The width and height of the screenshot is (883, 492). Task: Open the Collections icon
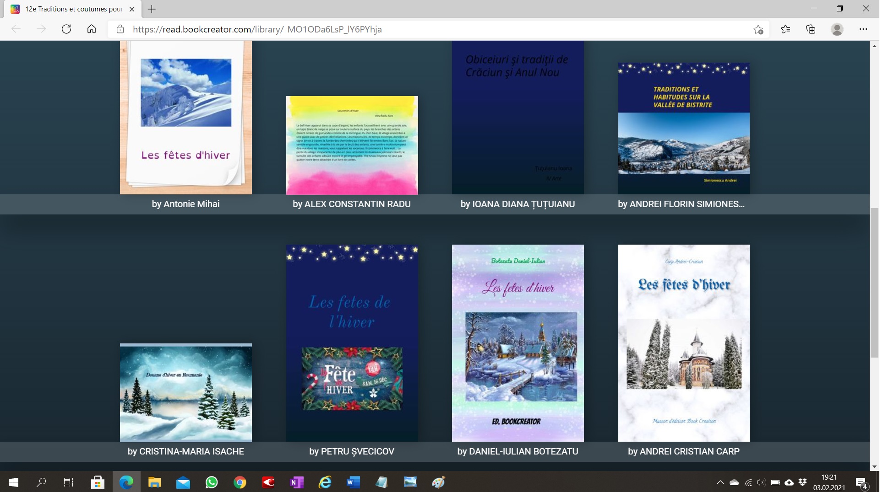(x=811, y=29)
